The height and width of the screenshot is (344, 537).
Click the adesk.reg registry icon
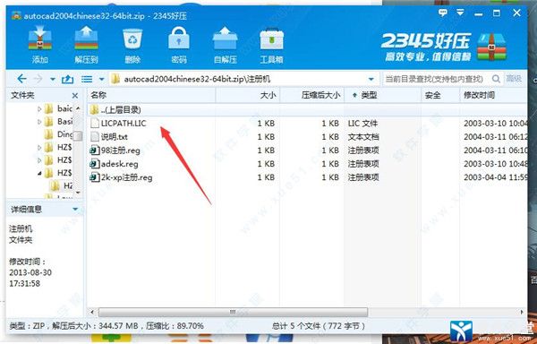pos(94,164)
